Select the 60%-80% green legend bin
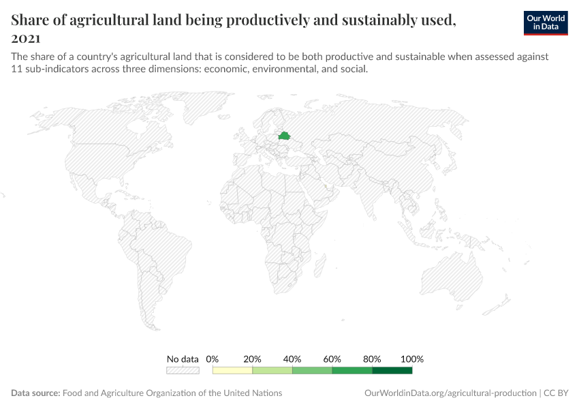 pyautogui.click(x=352, y=370)
